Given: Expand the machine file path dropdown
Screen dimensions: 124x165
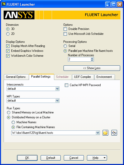Looking at the screenshot, I should [98, 133].
